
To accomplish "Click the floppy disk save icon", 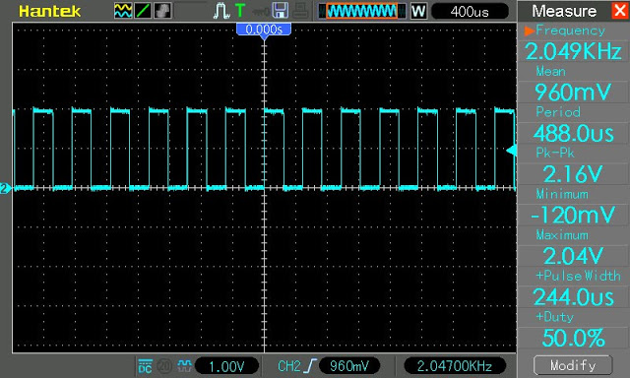I will click(280, 11).
